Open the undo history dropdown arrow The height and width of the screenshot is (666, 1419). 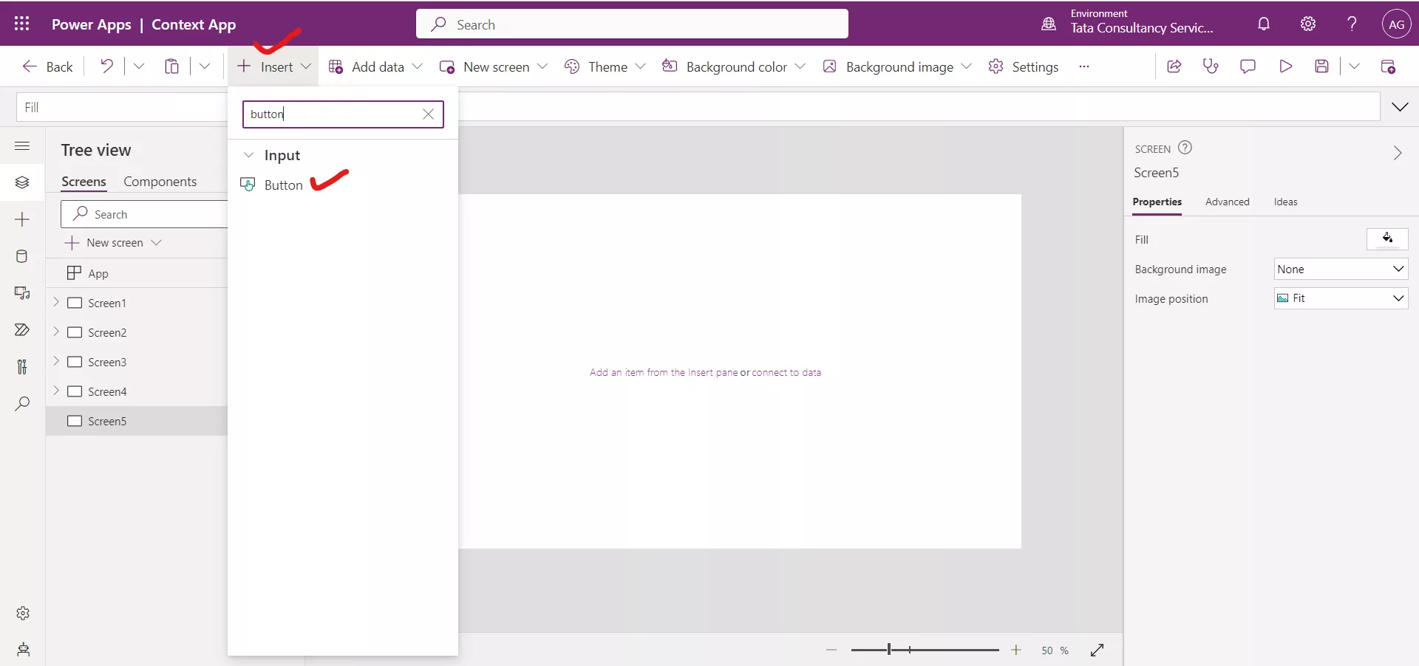(139, 66)
